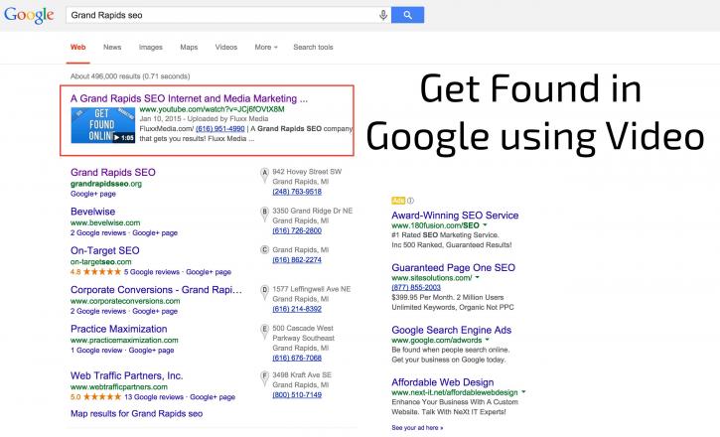
Task: Open Corporate Conversions result
Action: (x=156, y=290)
